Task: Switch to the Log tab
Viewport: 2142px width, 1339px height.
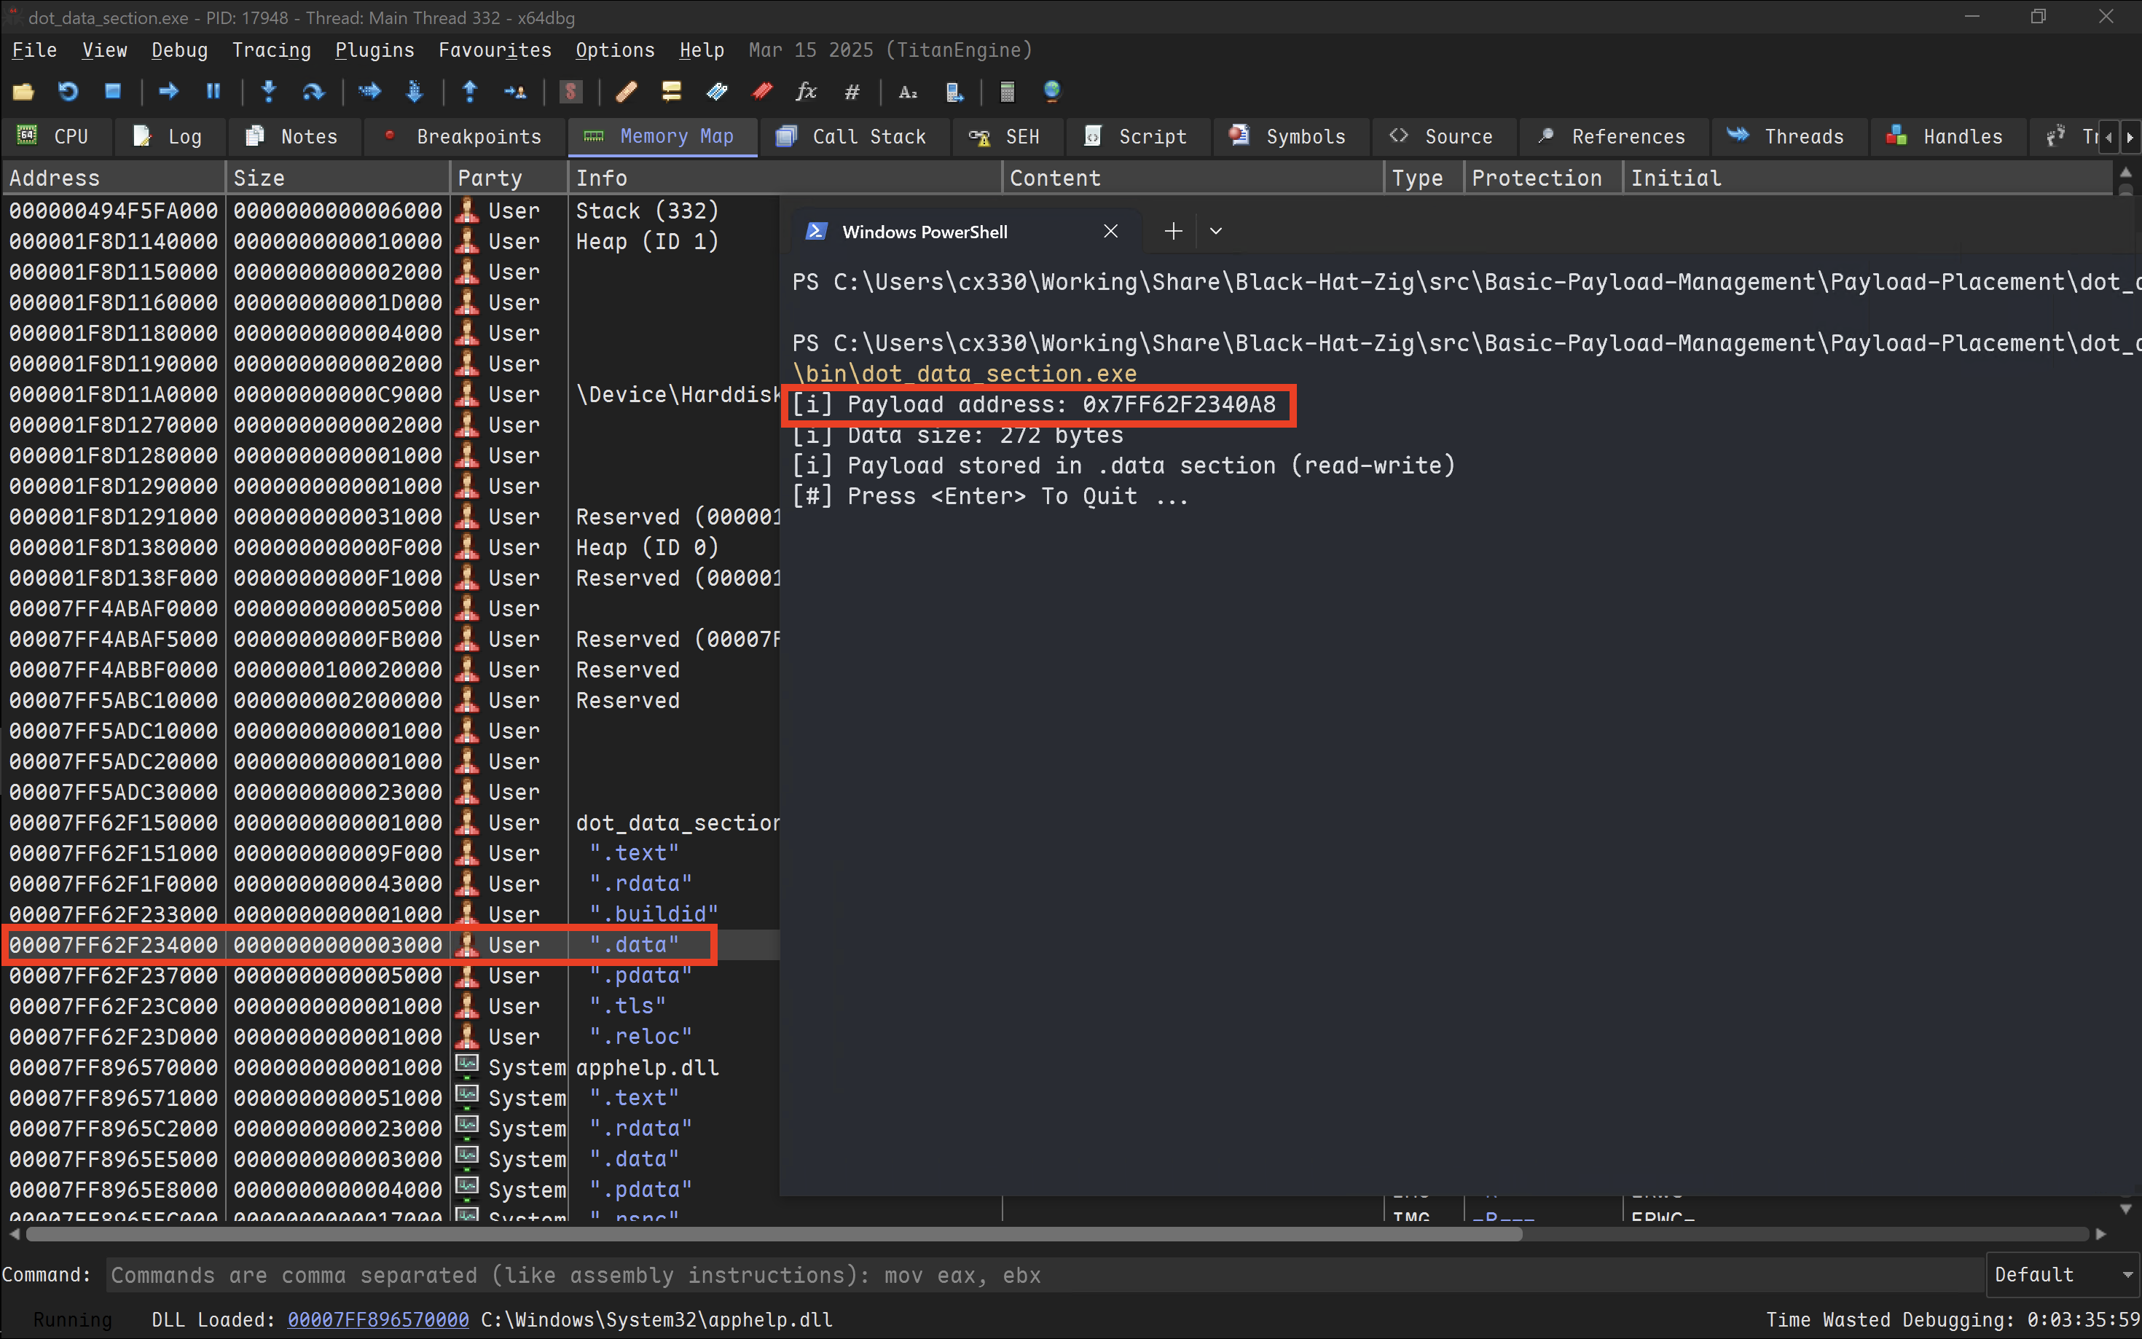Action: tap(168, 136)
